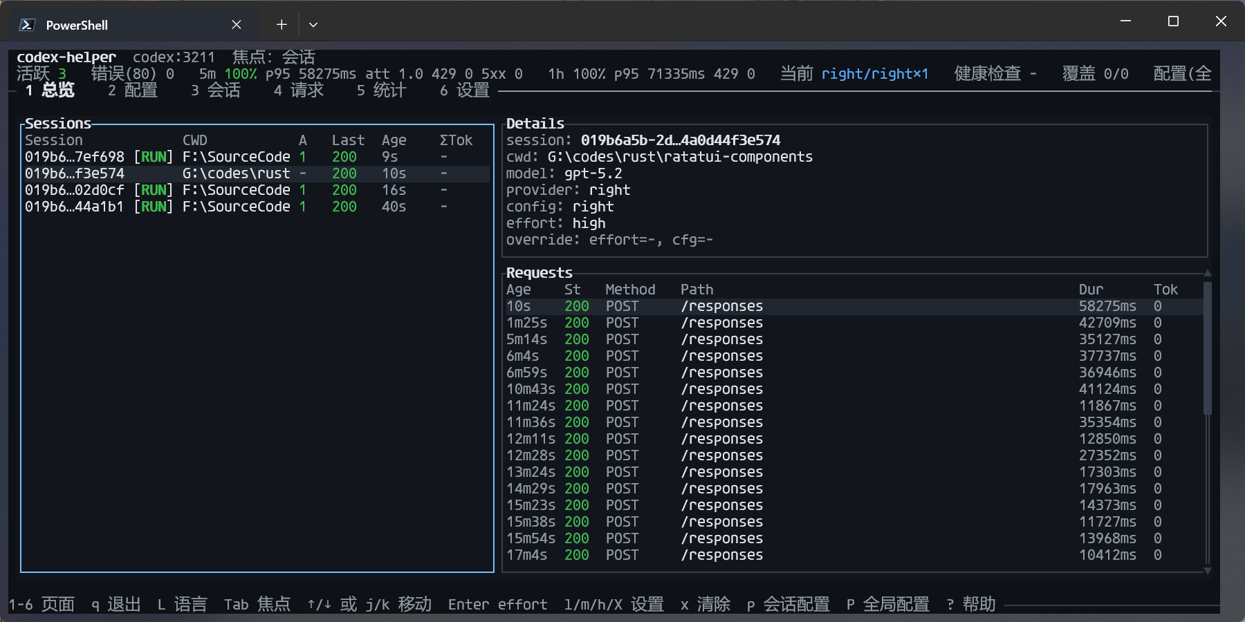Screen dimensions: 1245x622
Task: Toggle focus with Tab 焦点
Action: [x=257, y=604]
